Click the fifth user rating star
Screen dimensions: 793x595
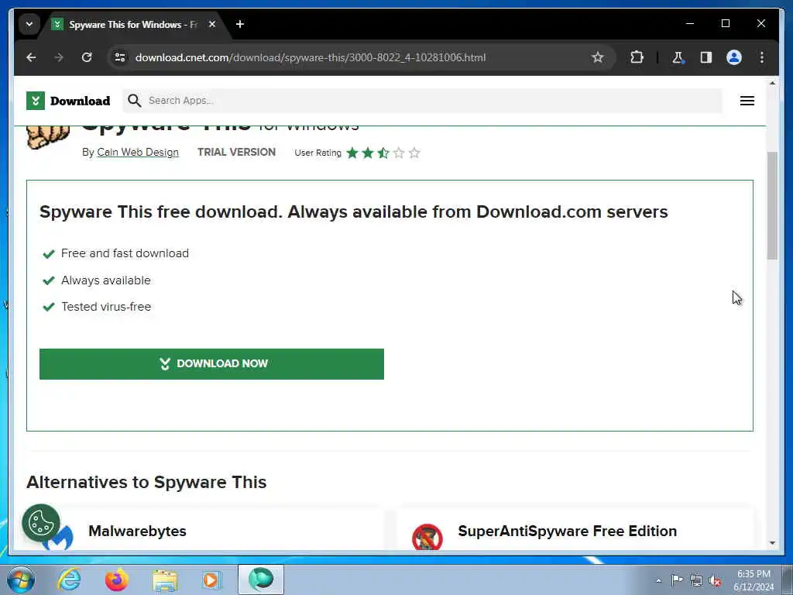[x=415, y=153]
